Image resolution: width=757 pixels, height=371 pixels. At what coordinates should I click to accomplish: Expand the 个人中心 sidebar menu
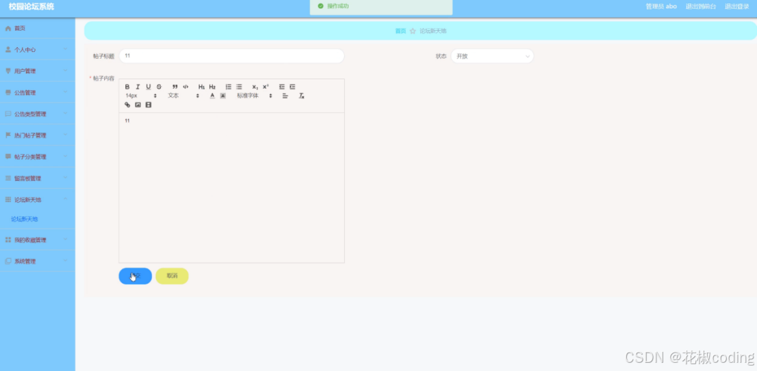coord(38,50)
